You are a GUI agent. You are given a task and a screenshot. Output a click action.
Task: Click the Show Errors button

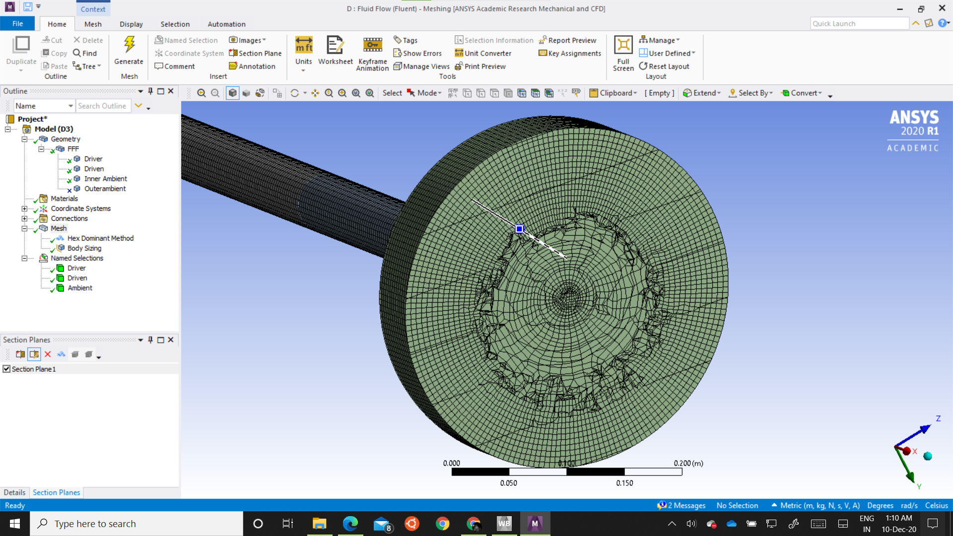pos(417,53)
